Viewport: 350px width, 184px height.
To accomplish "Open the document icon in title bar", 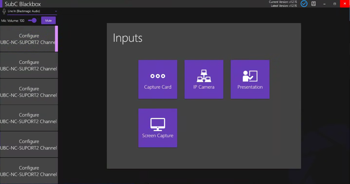I will [313, 4].
